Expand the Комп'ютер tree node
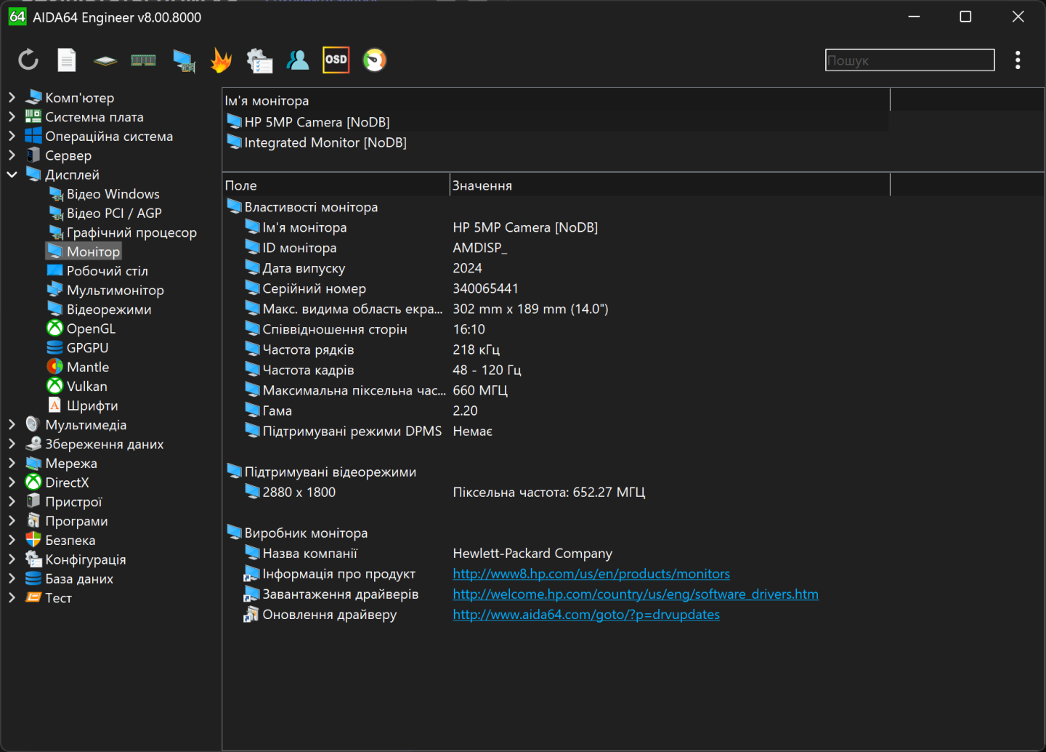Screen dimensions: 1046x752 click(x=12, y=97)
